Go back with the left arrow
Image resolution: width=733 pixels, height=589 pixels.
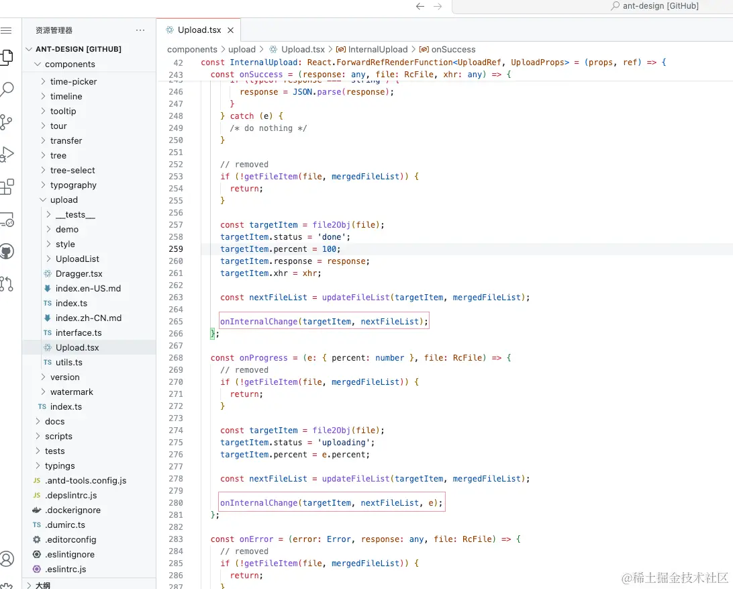tap(420, 6)
